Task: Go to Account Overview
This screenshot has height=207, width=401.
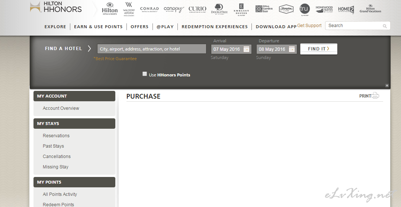Action: point(61,108)
